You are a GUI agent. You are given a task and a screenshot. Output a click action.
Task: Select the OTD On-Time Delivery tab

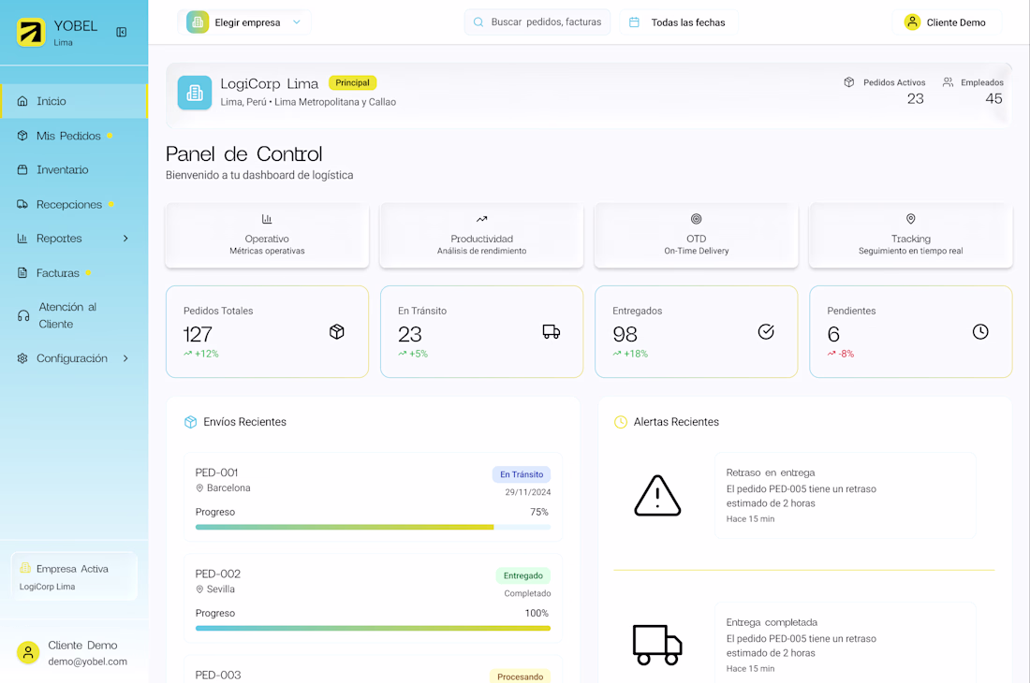point(697,236)
